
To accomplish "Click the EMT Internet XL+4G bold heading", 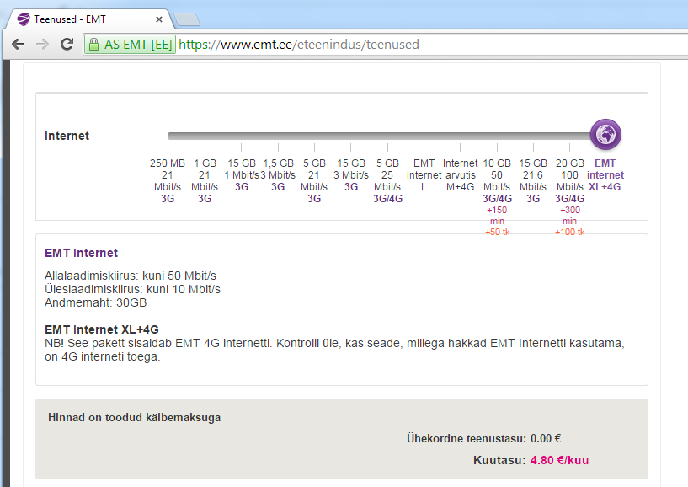I will coord(102,329).
